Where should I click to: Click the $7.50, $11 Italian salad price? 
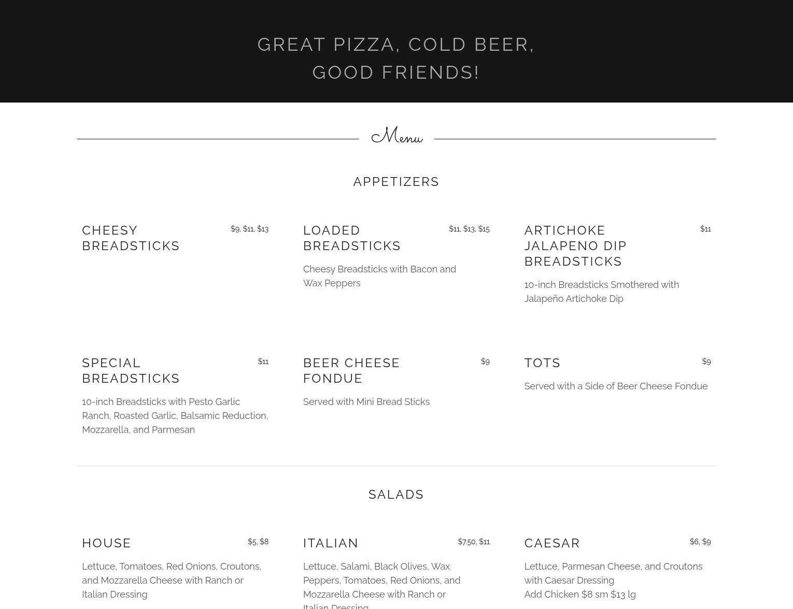coord(474,542)
